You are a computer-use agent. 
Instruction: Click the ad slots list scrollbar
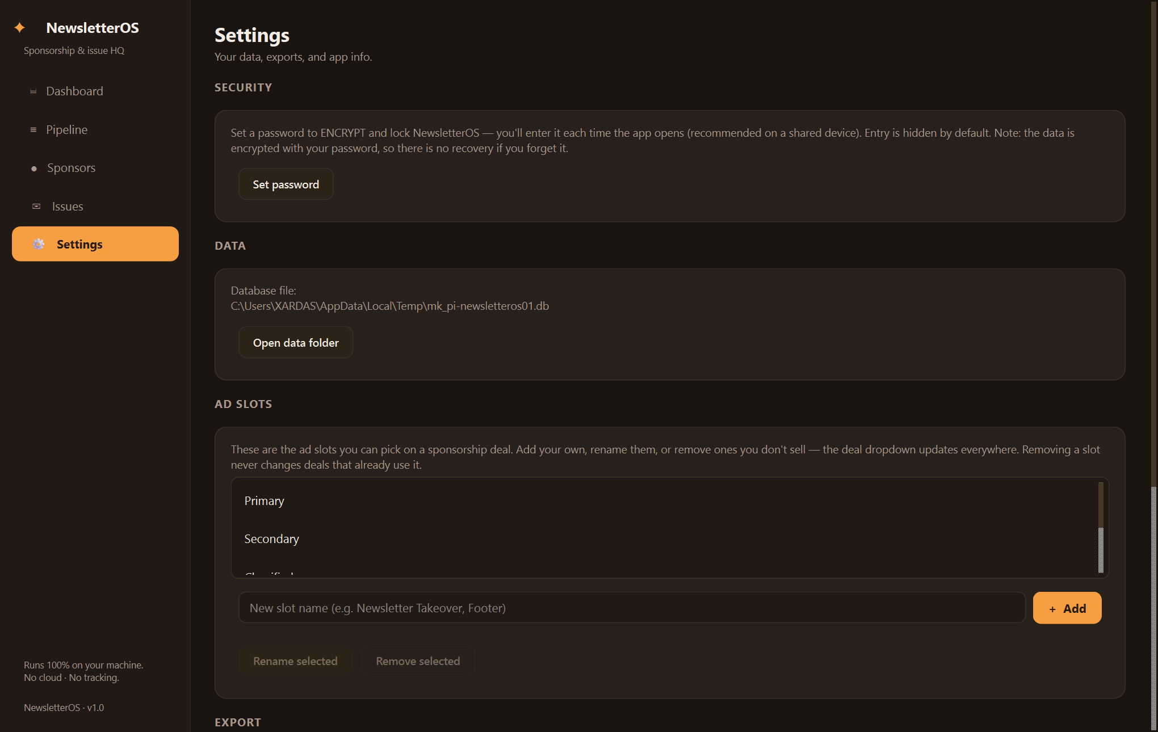1101,528
